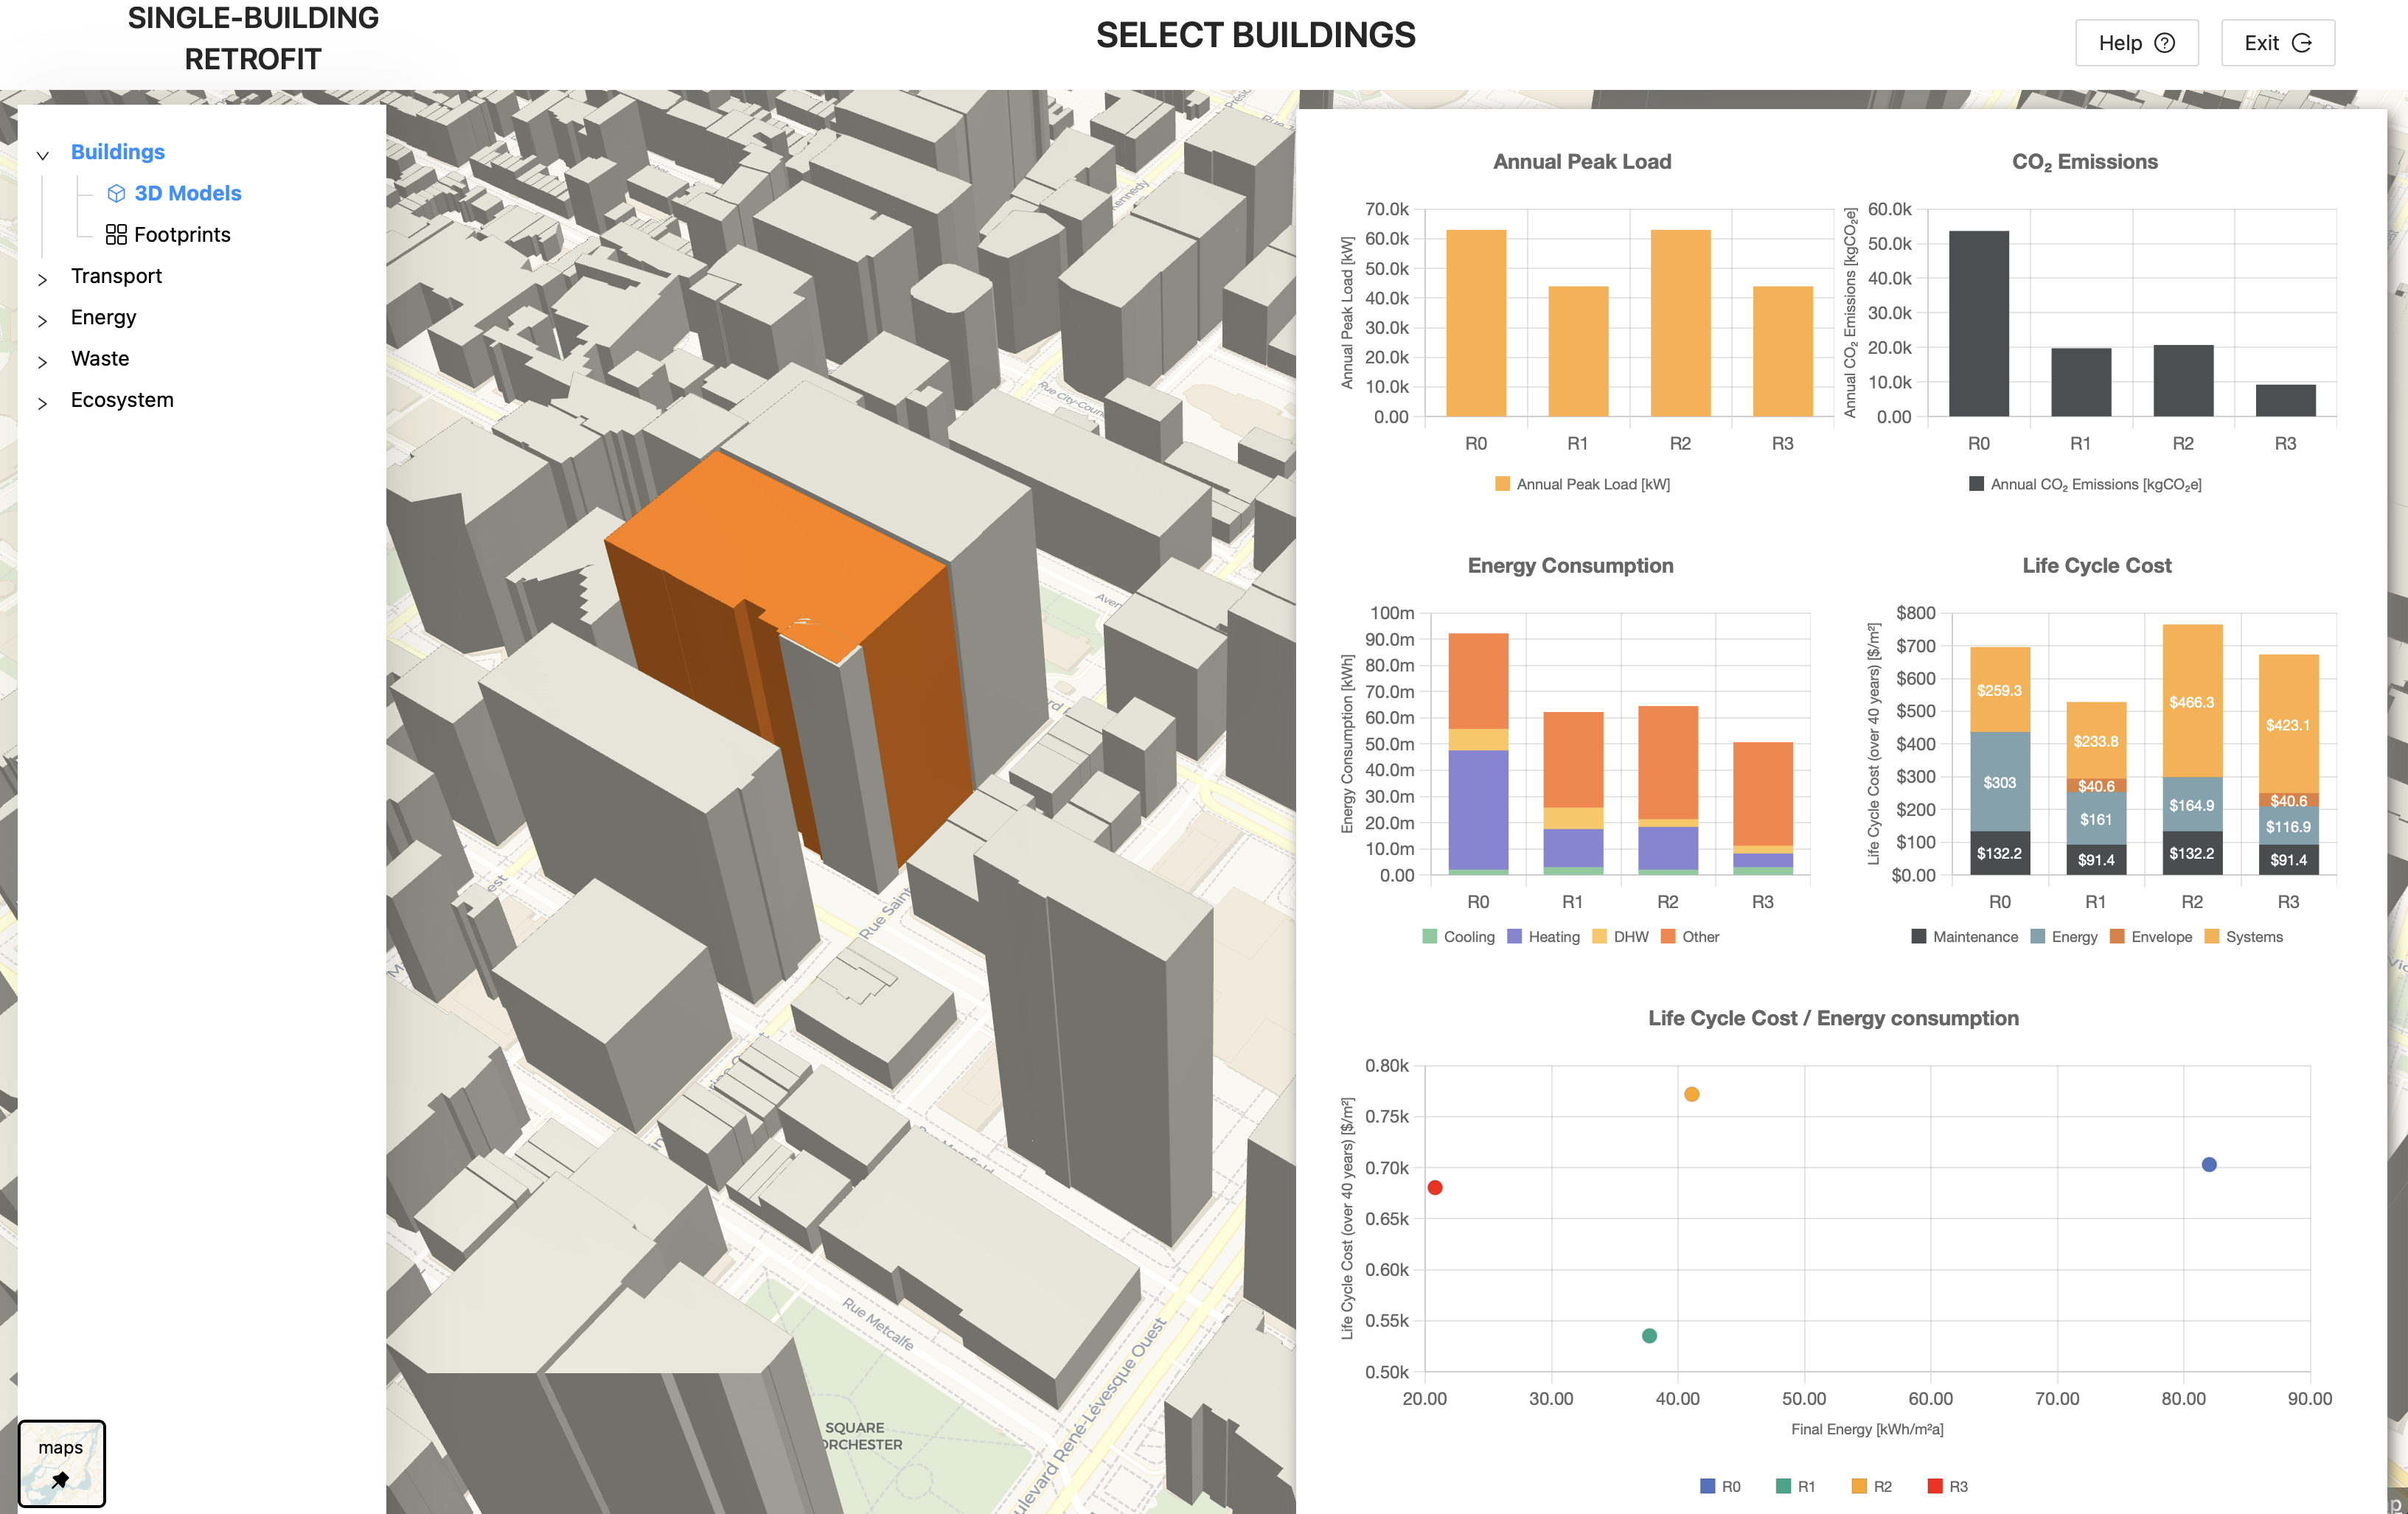Click the R0 Heating segment in Energy Consumption
This screenshot has height=1514, width=2408.
(1478, 809)
